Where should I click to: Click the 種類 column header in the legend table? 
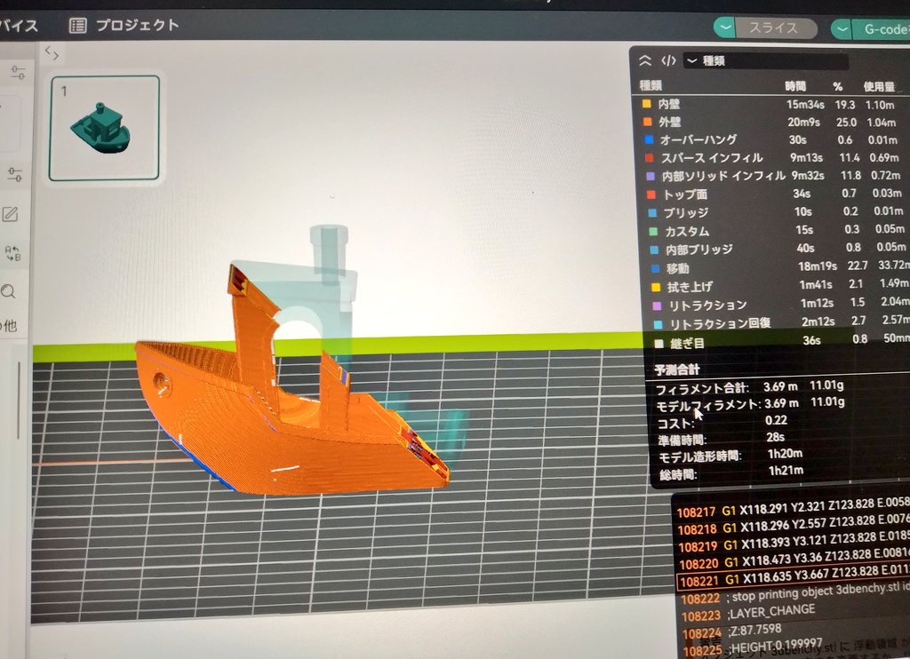click(651, 86)
